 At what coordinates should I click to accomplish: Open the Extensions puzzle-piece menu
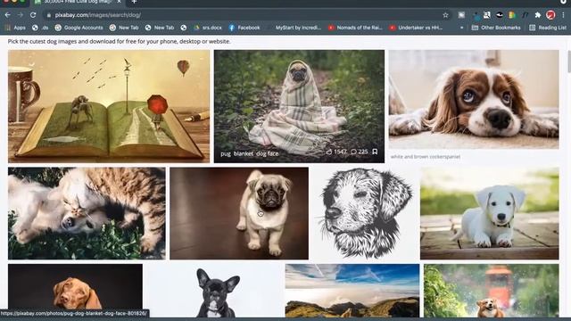point(537,15)
